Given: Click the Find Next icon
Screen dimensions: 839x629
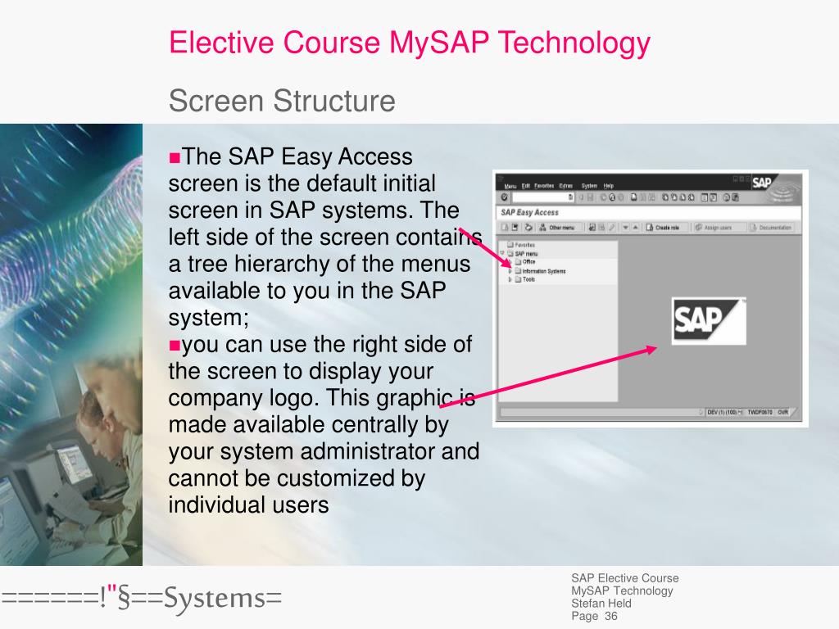Looking at the screenshot, I should pos(651,197).
